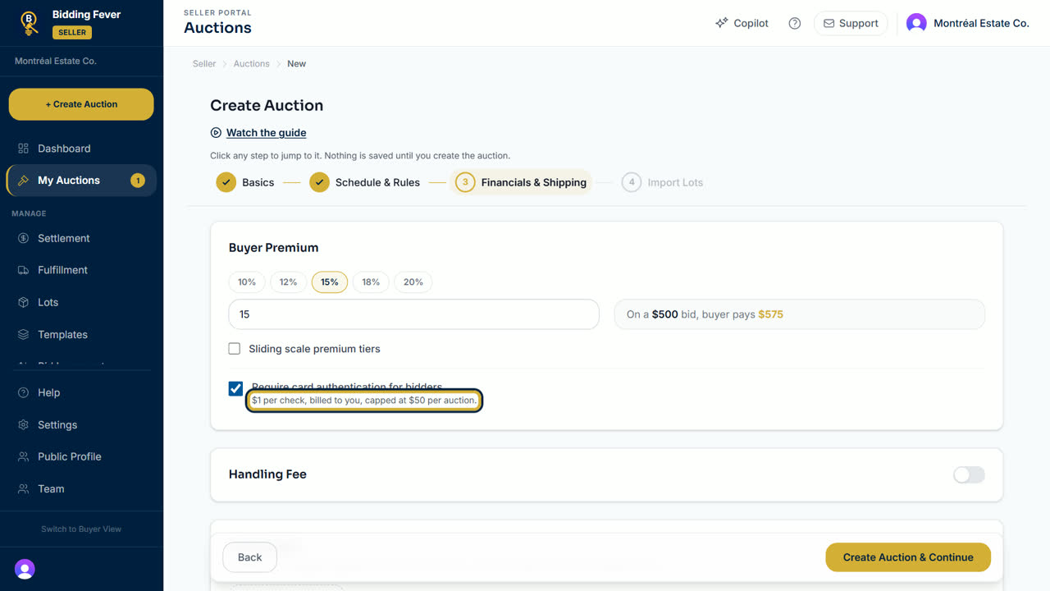
Task: Enable Sliding scale premium tiers checkbox
Action: point(235,349)
